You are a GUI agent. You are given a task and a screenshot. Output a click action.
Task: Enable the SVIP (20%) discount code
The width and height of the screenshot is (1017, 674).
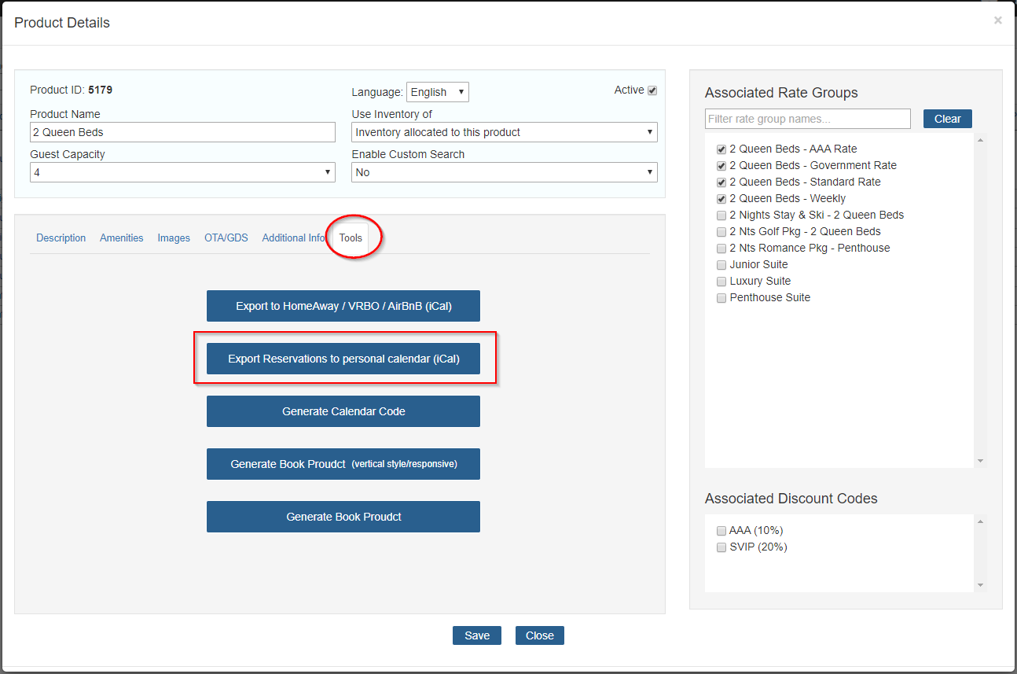click(x=721, y=547)
